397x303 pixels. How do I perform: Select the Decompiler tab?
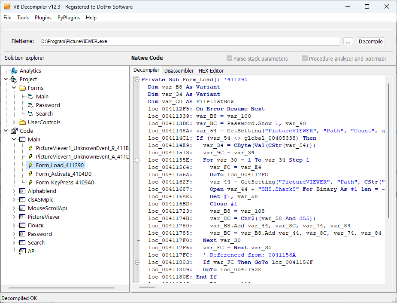(146, 70)
